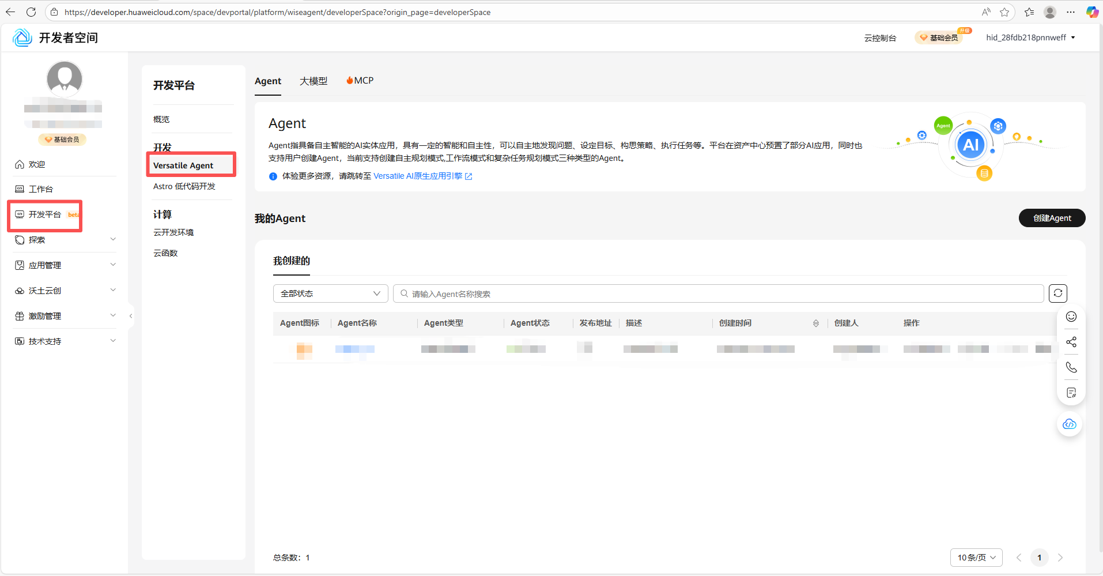
Task: Click the 开发者空间 cloud logo
Action: (22, 37)
